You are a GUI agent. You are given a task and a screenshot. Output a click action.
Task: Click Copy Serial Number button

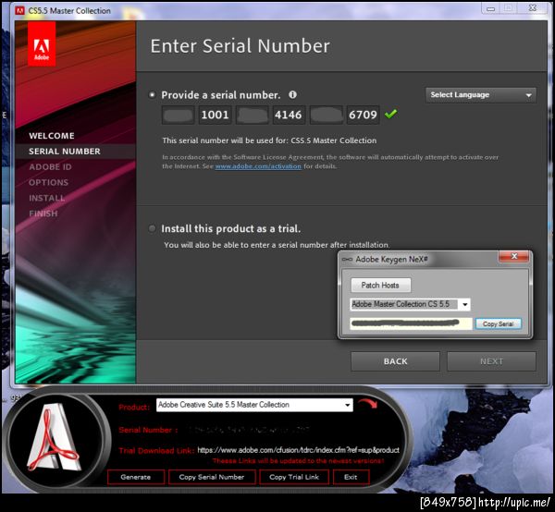pos(212,477)
